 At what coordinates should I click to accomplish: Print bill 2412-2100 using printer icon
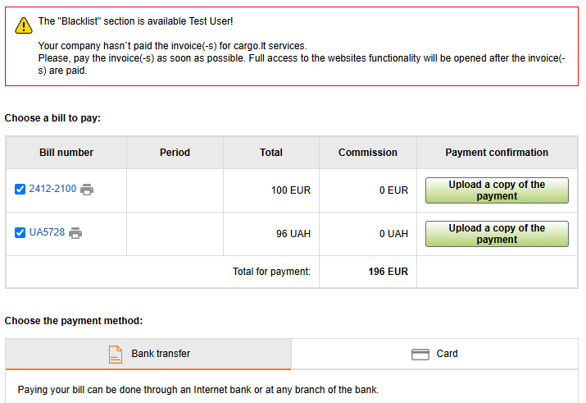[x=87, y=190]
